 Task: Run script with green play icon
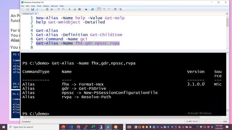[70, 9]
